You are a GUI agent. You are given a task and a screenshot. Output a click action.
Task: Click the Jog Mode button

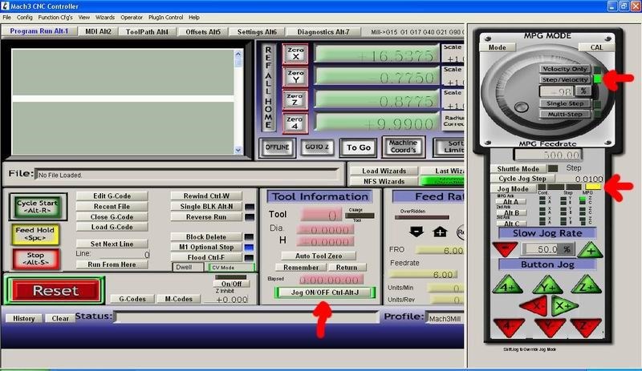point(513,188)
